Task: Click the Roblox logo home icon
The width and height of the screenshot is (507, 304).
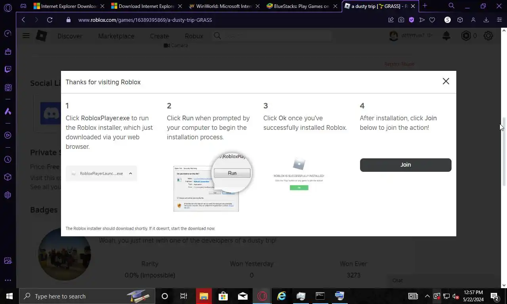Action: point(41,36)
